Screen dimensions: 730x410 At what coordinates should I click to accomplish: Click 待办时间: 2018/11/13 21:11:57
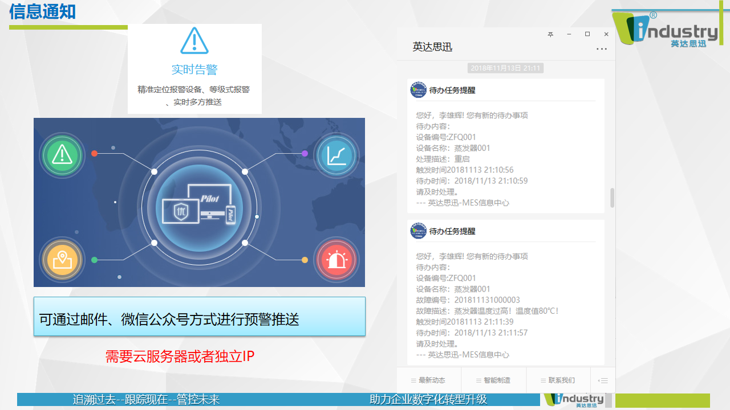[472, 333]
